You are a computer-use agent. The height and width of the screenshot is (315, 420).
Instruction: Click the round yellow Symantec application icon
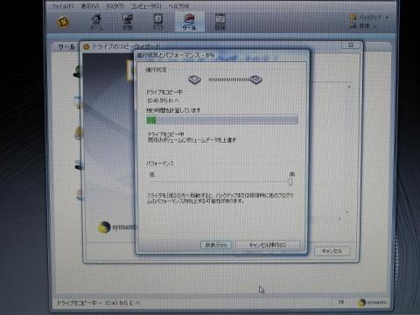(x=64, y=22)
